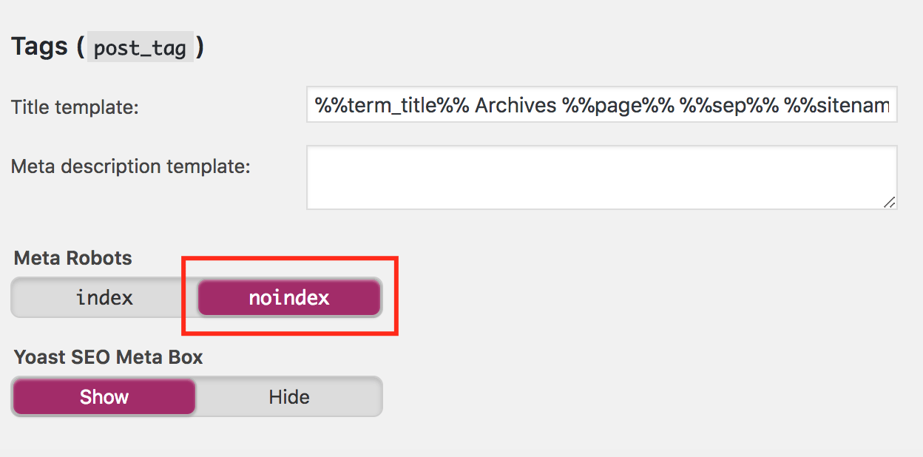The width and height of the screenshot is (923, 457).
Task: Click the word Archives in title template
Action: point(515,105)
